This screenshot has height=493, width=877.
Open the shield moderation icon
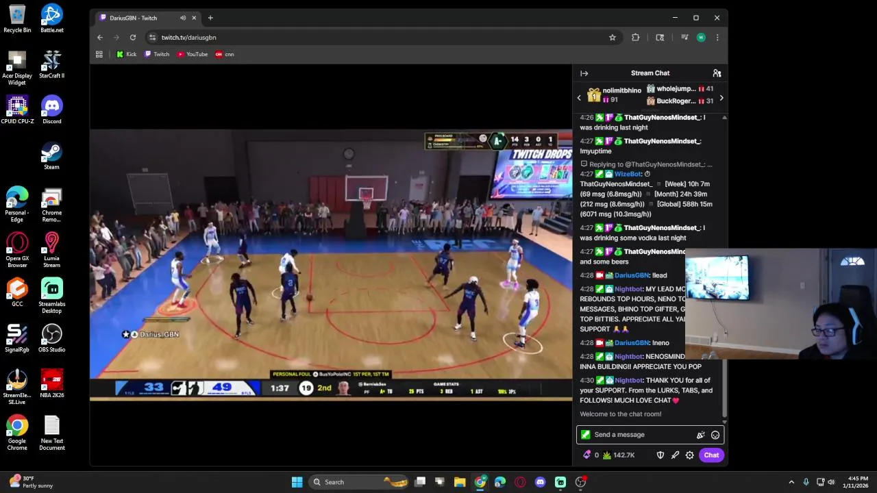click(x=660, y=455)
